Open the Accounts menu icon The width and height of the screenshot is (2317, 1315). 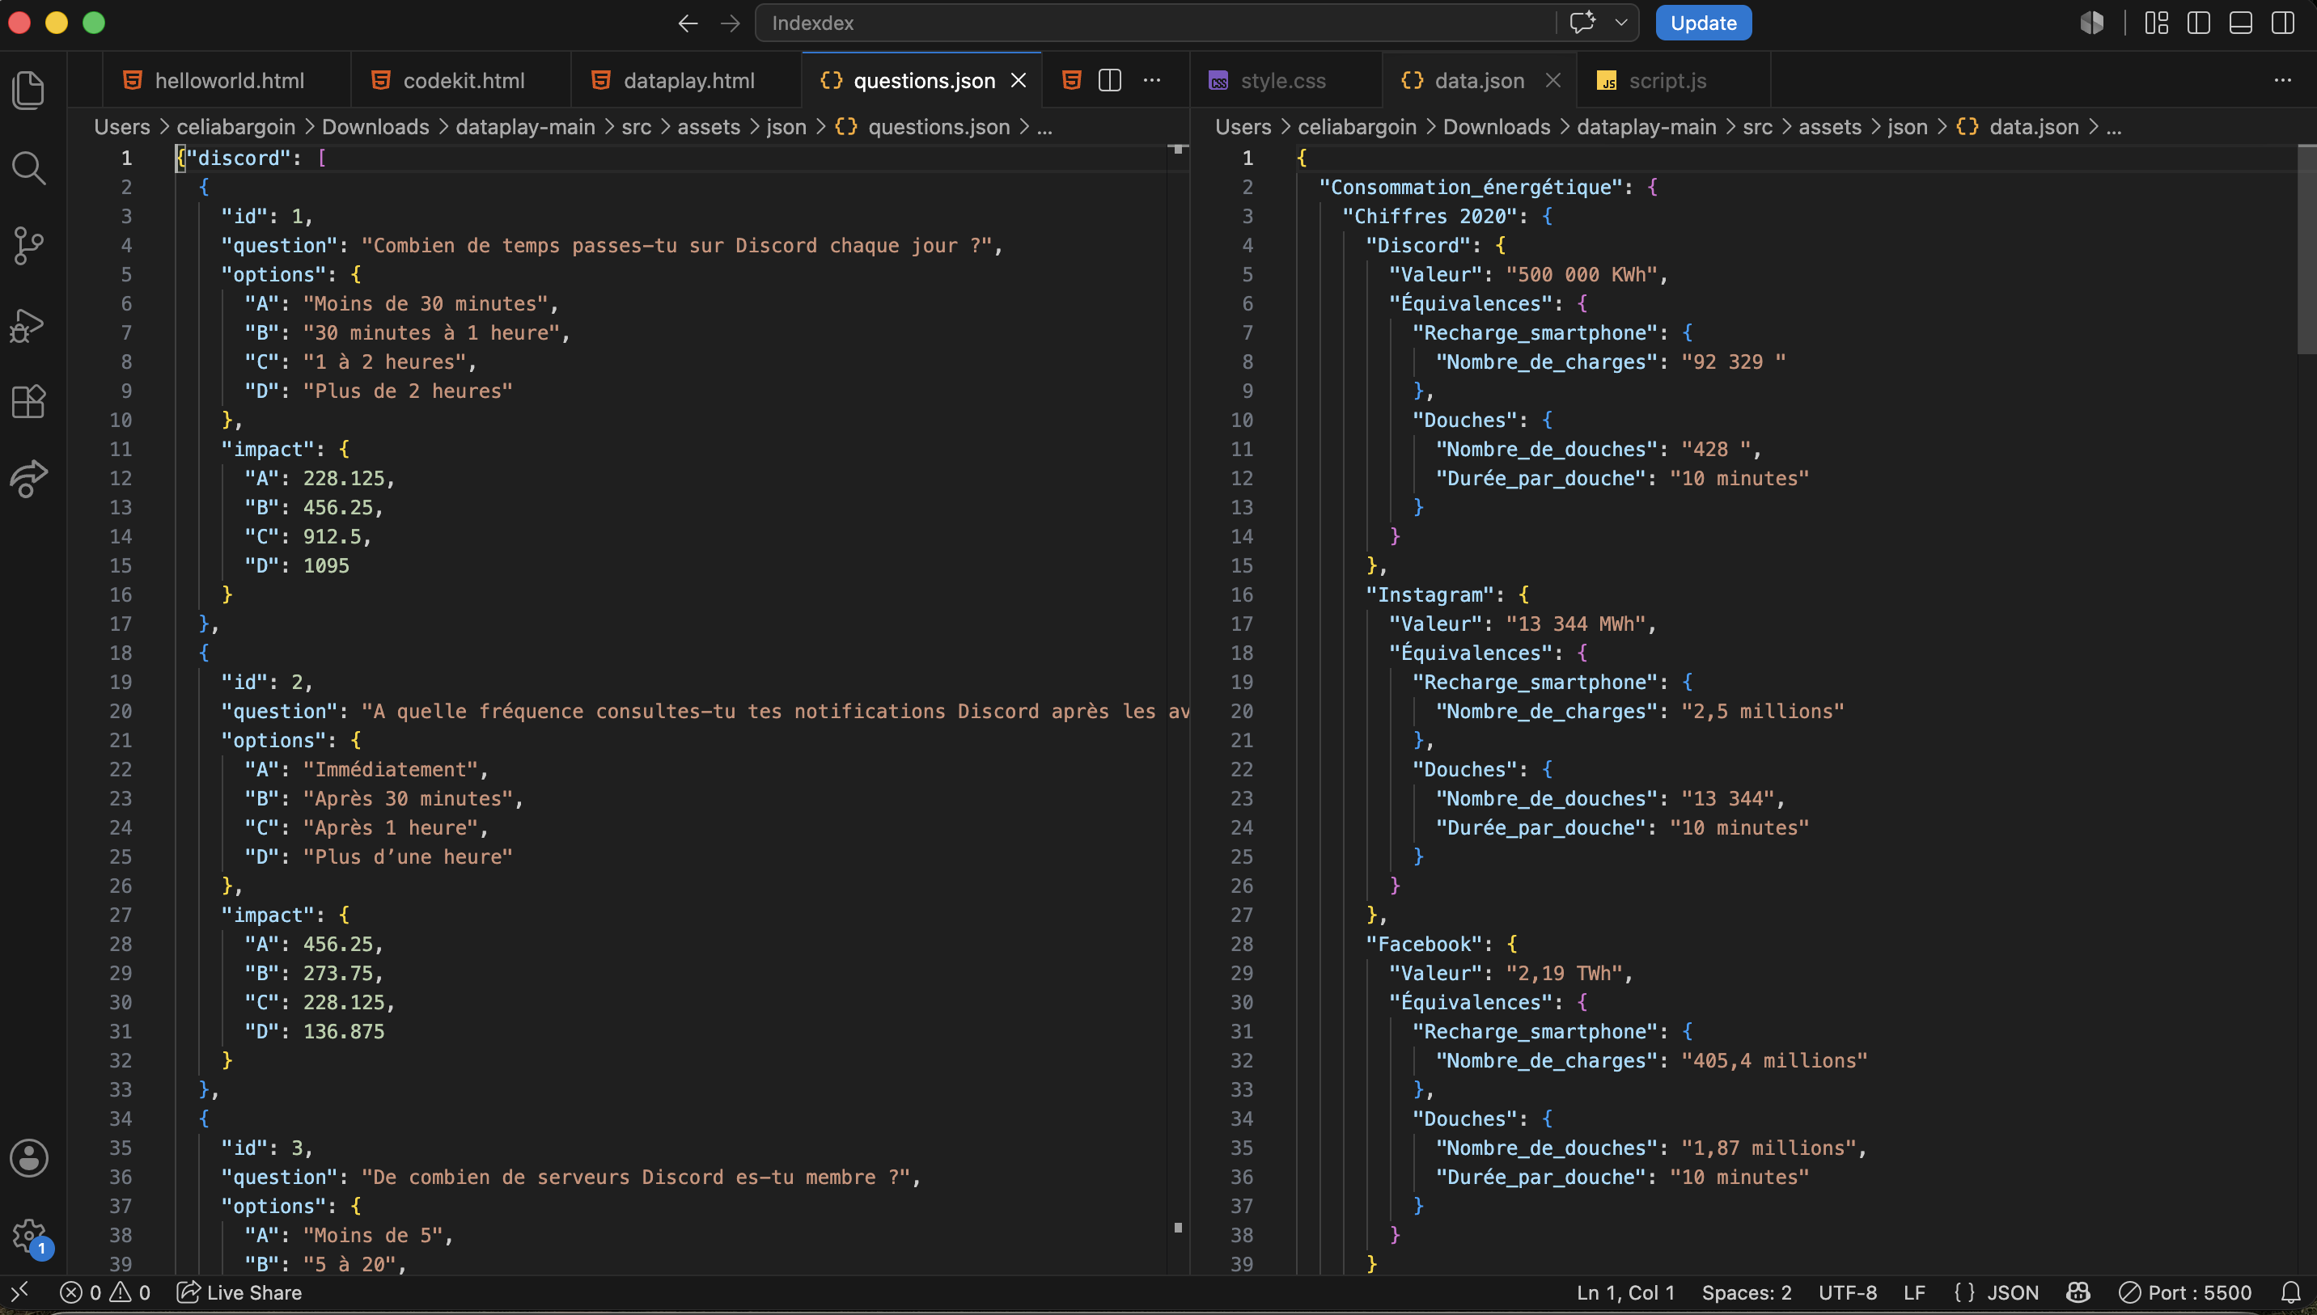[28, 1158]
